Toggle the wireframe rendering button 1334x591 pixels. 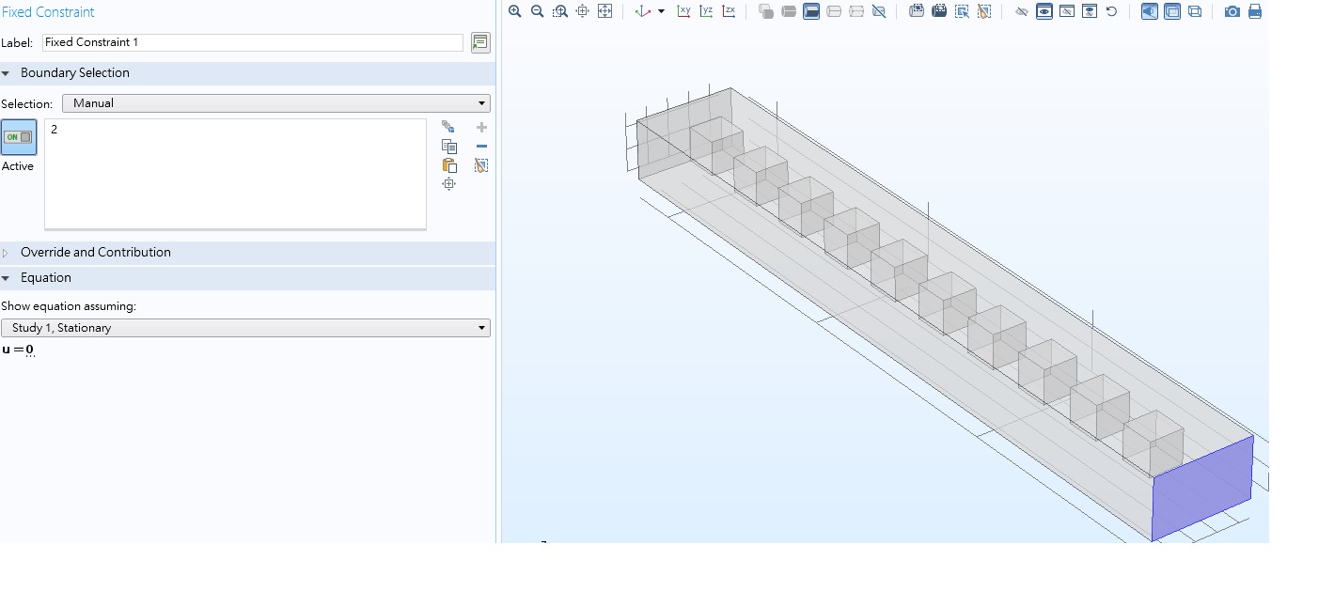point(1195,11)
